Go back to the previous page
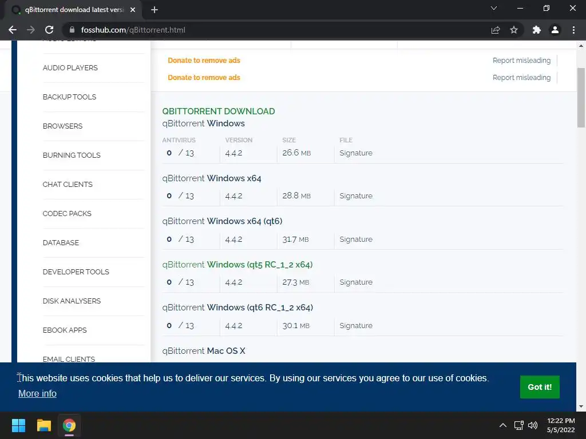Viewport: 586px width, 439px height. tap(13, 30)
